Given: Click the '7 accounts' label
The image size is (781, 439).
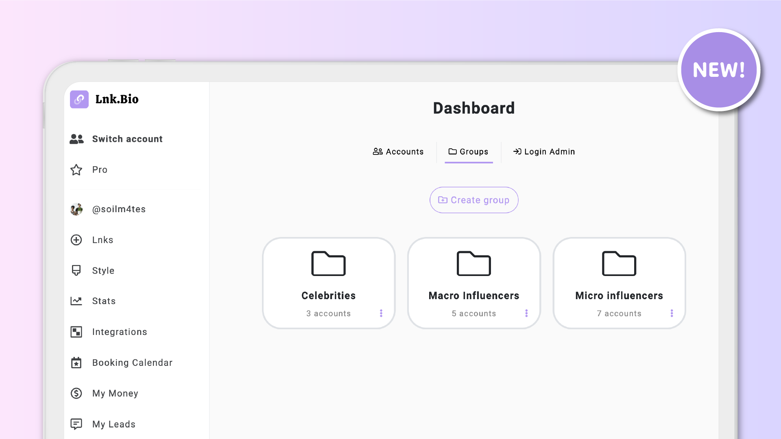Looking at the screenshot, I should pyautogui.click(x=619, y=313).
